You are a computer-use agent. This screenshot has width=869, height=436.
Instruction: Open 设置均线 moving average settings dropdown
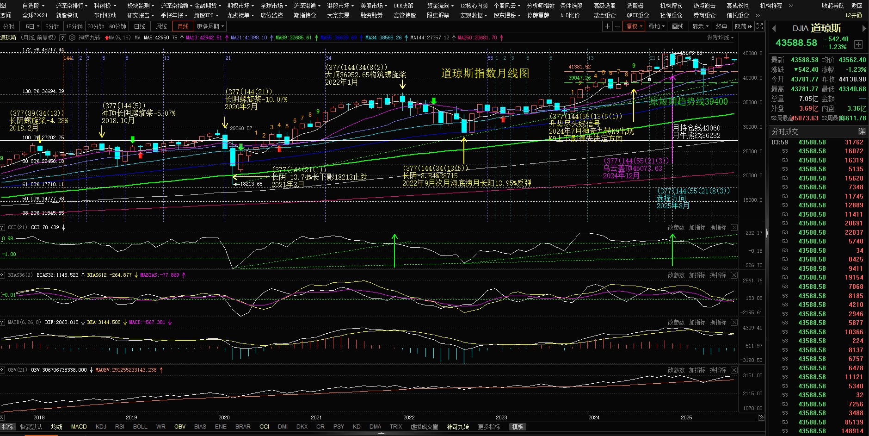pyautogui.click(x=721, y=37)
